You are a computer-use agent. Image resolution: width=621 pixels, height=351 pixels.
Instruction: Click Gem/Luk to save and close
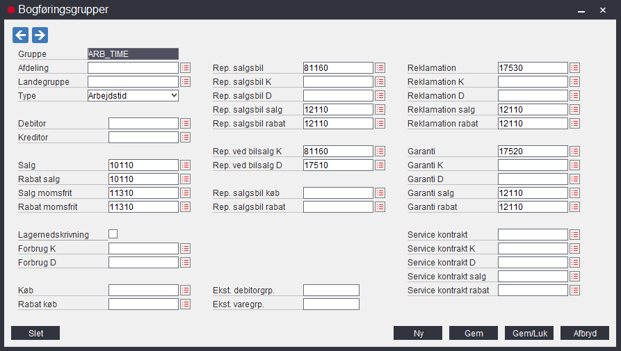pos(529,333)
